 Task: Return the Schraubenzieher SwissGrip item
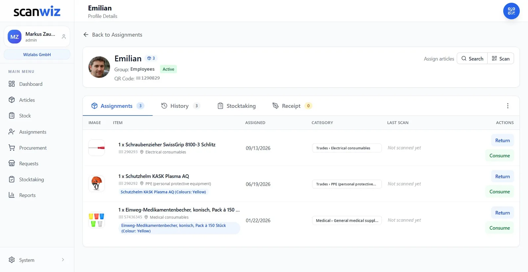[502, 140]
